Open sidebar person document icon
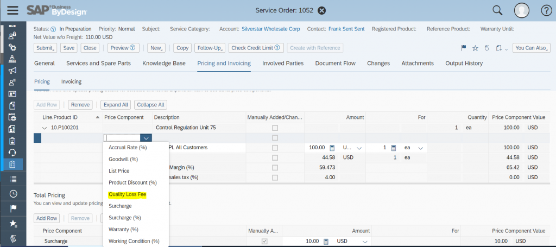 click(x=12, y=129)
